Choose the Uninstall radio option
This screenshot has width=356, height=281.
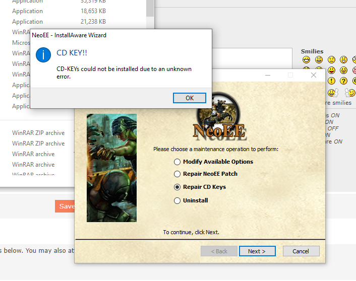[x=177, y=200]
